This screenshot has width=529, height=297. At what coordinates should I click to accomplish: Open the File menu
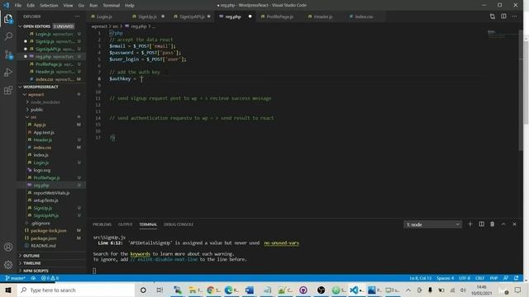tap(18, 6)
